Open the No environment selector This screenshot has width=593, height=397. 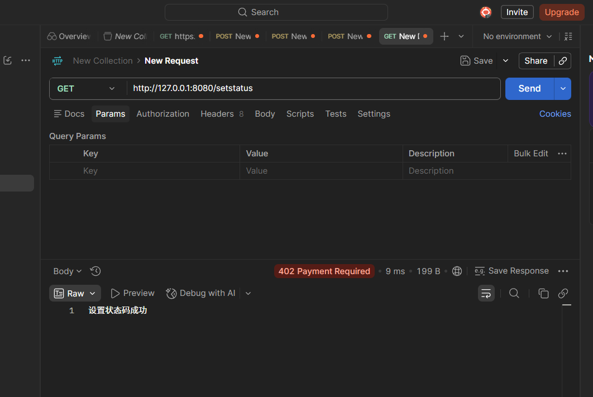[517, 36]
